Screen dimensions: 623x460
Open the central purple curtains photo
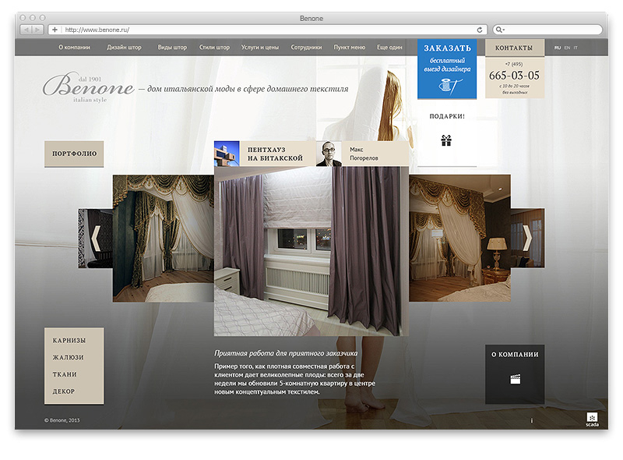tap(311, 252)
